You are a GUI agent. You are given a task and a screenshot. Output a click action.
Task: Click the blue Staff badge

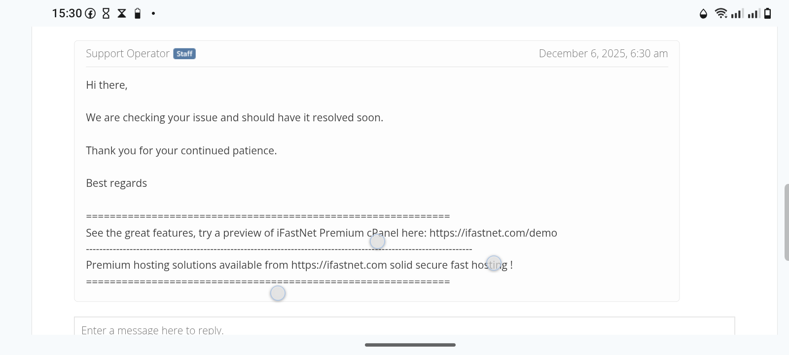pyautogui.click(x=184, y=54)
